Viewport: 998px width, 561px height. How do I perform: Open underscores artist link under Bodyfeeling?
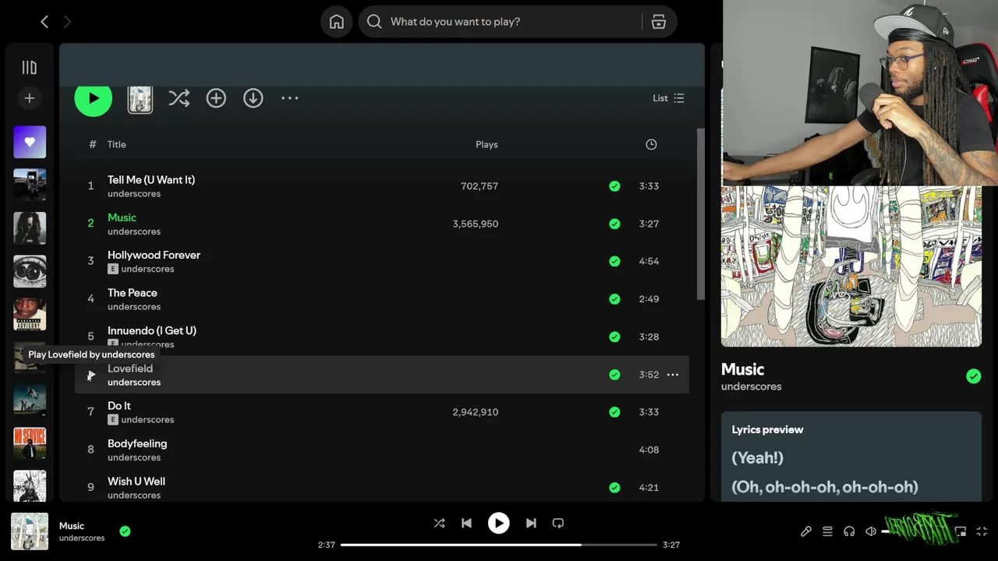(134, 457)
